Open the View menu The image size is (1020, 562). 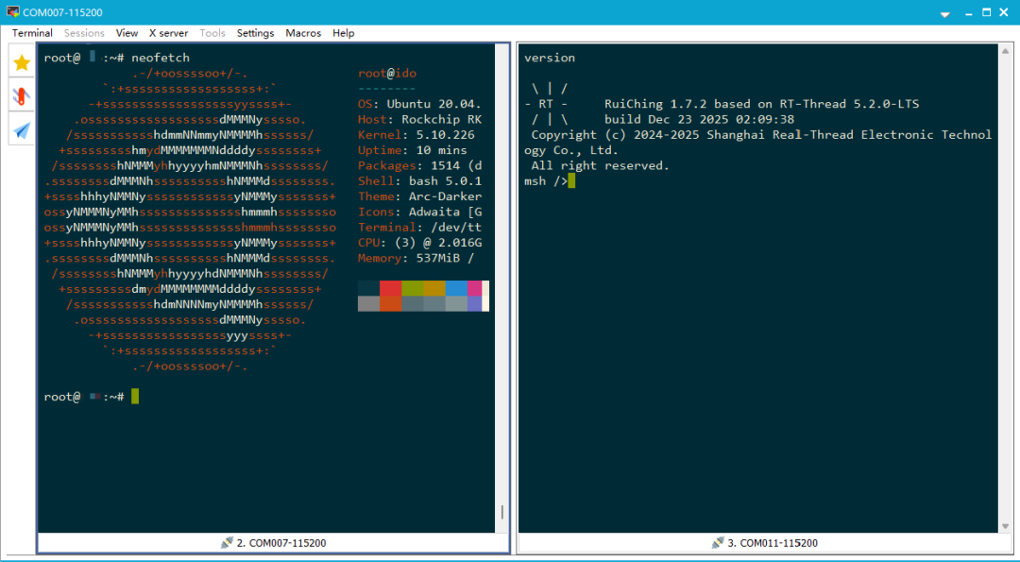127,33
